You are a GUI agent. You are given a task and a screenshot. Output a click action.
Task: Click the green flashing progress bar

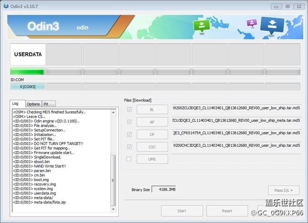[x=27, y=71]
